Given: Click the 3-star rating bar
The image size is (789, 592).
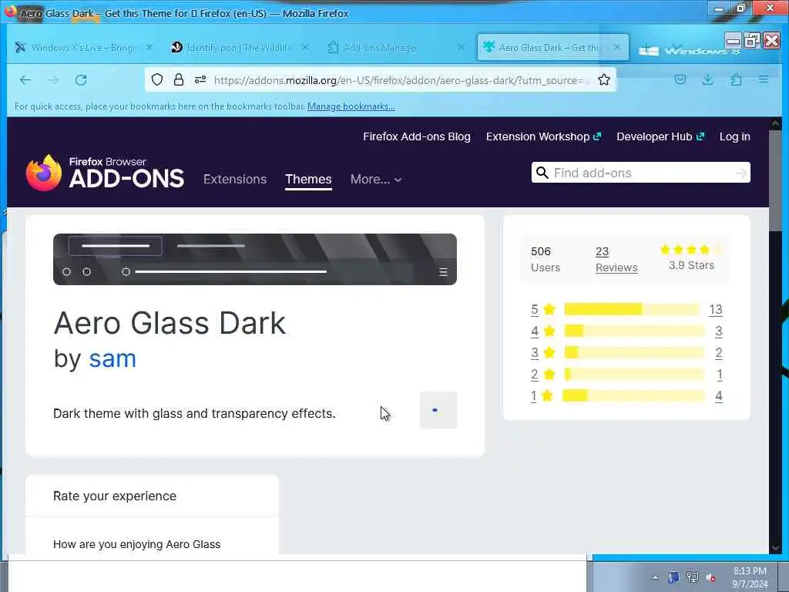Looking at the screenshot, I should 634,352.
